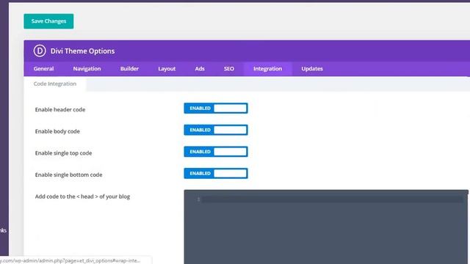This screenshot has height=264, width=470.
Task: Disable the Enable body code switch
Action: [216, 130]
